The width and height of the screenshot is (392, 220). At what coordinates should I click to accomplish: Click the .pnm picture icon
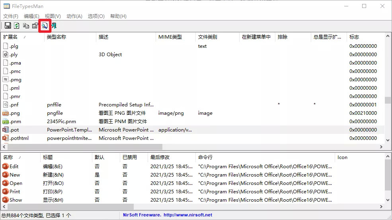[x=6, y=122]
